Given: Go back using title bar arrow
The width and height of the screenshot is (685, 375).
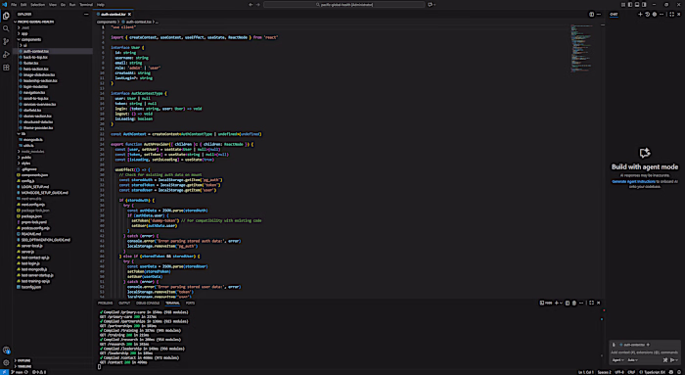Looking at the screenshot, I should 251,4.
